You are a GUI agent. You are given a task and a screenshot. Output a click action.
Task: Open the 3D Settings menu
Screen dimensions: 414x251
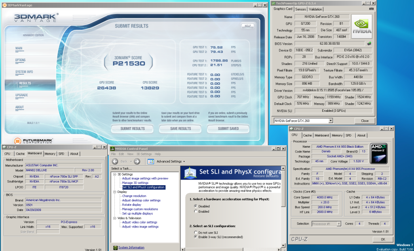(144, 154)
